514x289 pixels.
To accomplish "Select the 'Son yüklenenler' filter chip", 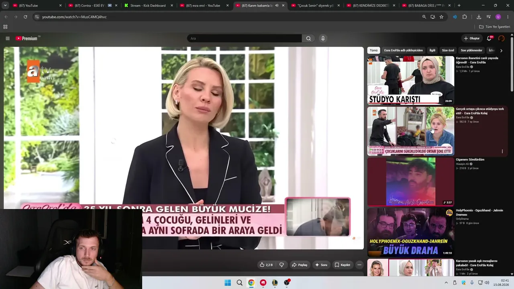I will [471, 51].
